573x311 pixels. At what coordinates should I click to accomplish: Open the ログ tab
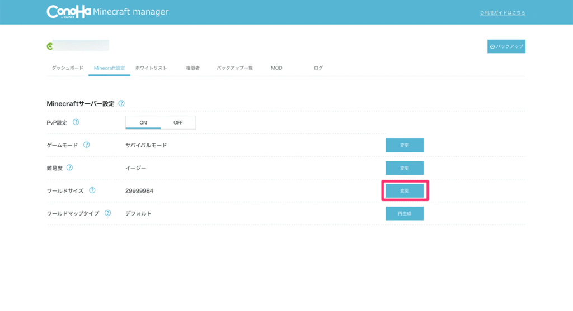[x=318, y=68]
